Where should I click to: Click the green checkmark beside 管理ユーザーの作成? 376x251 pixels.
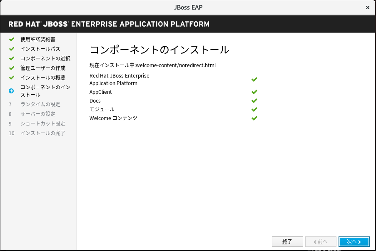(x=12, y=68)
